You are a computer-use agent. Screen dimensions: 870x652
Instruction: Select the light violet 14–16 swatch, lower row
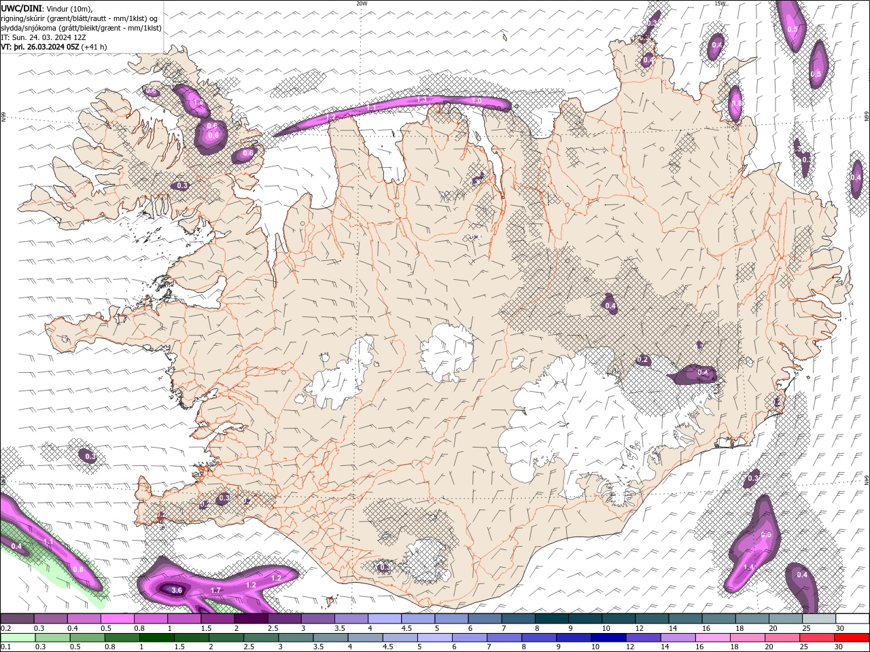(x=677, y=638)
